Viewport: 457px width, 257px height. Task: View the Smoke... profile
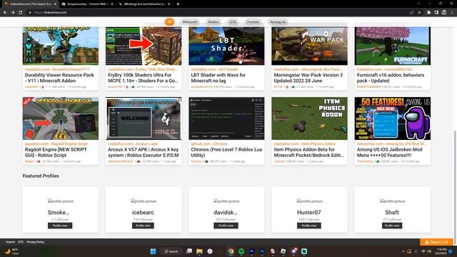tap(60, 226)
